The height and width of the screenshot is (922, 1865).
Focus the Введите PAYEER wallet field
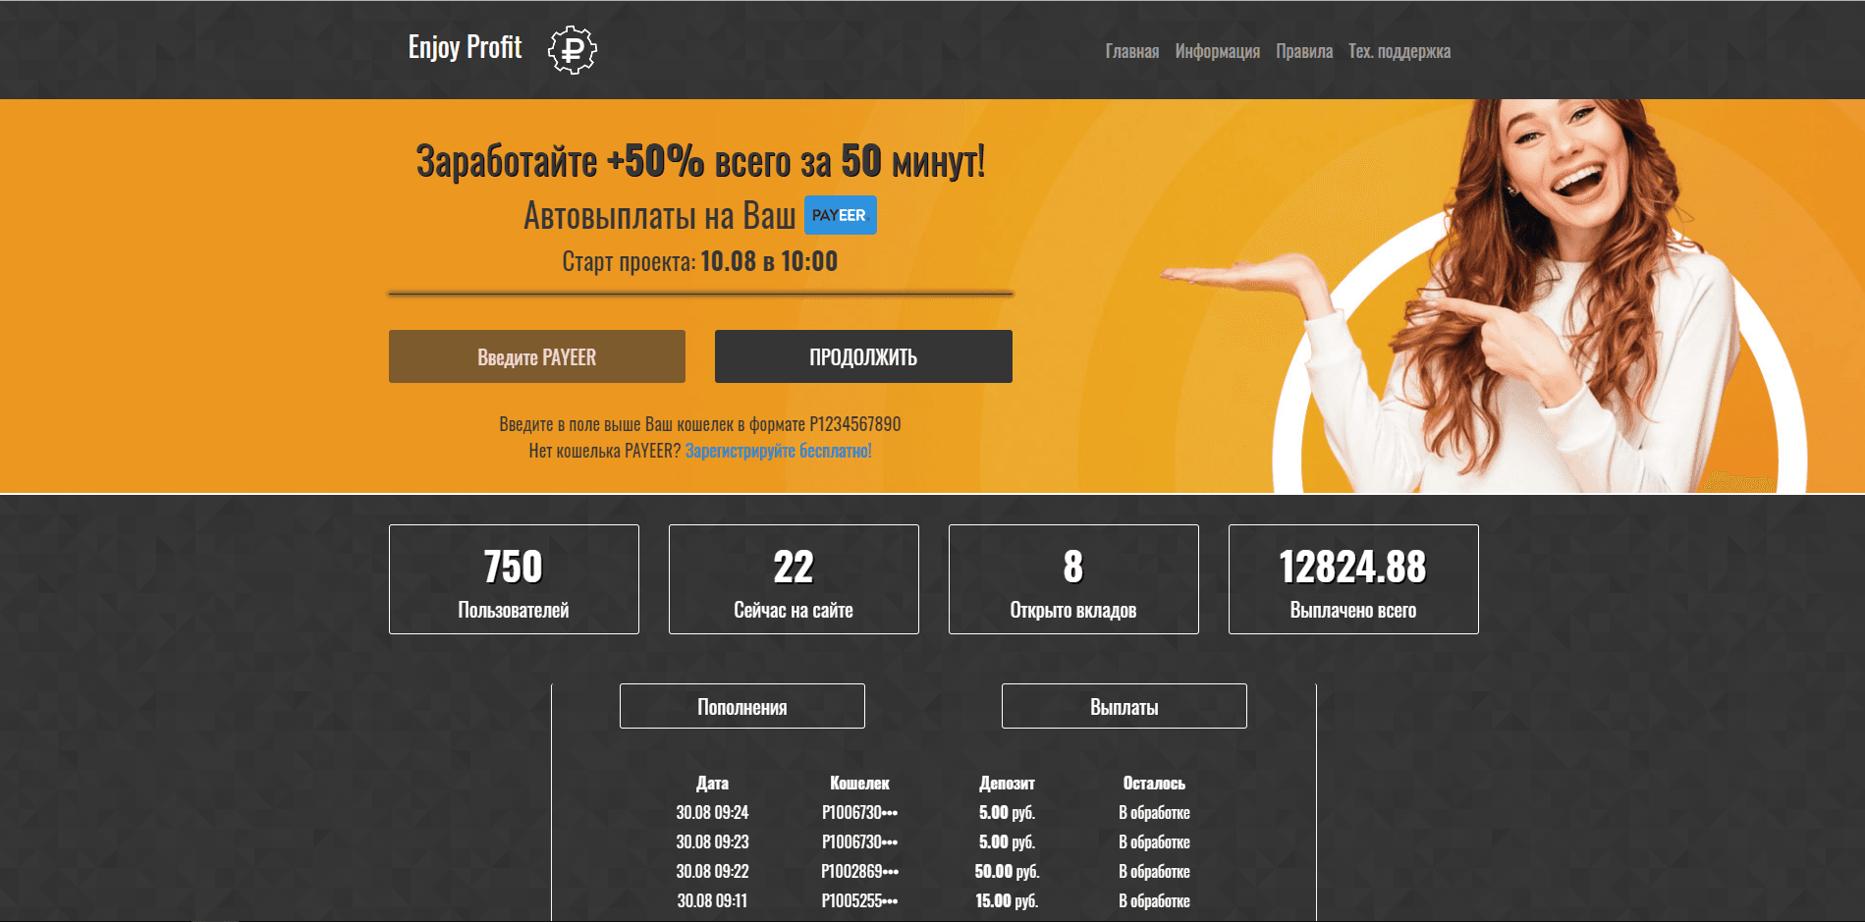pos(537,356)
